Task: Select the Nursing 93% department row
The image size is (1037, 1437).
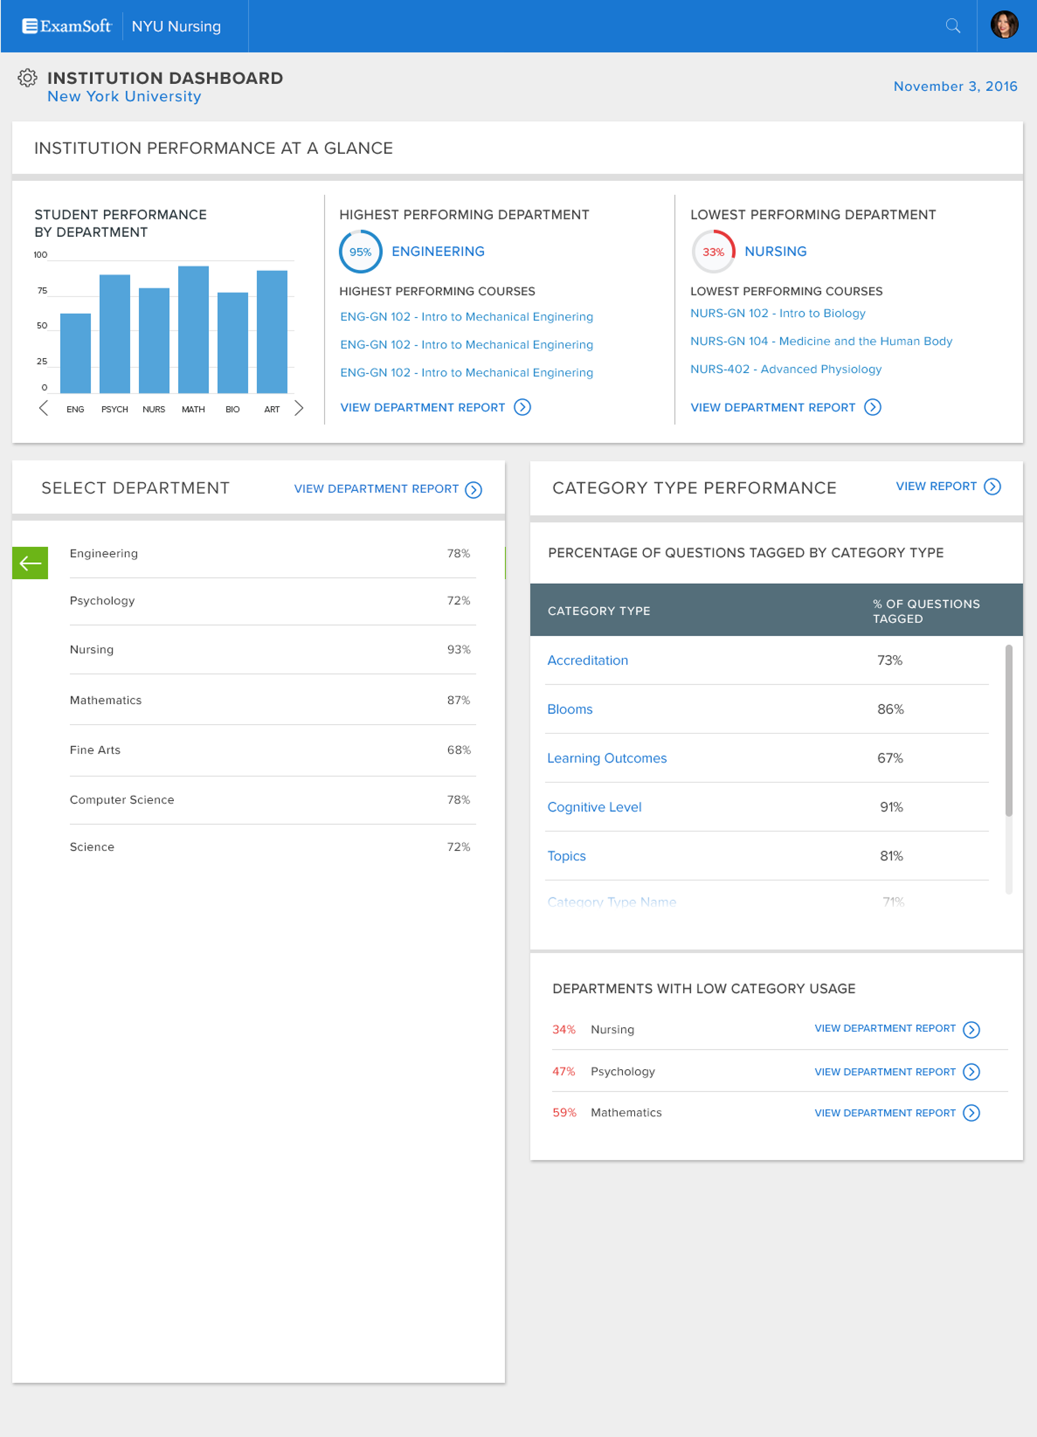Action: (273, 650)
